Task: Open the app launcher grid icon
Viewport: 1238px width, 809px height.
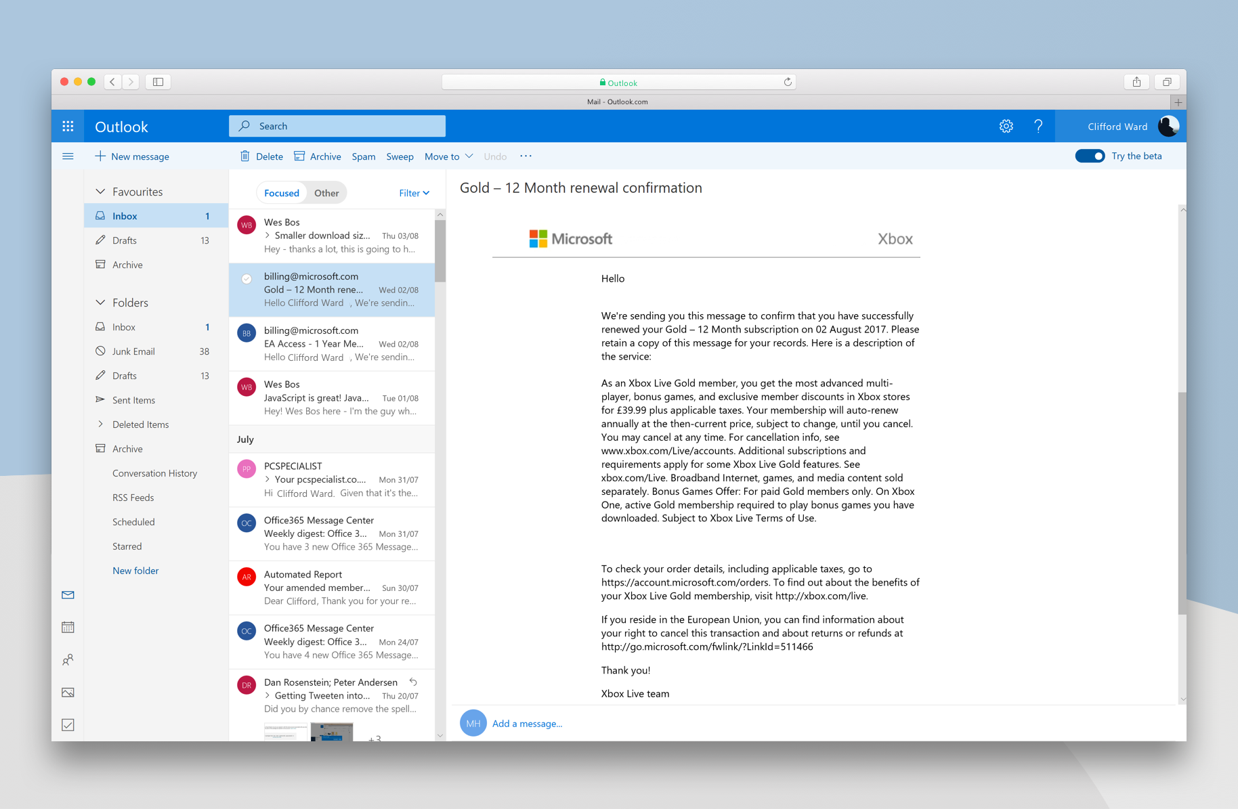Action: (68, 126)
